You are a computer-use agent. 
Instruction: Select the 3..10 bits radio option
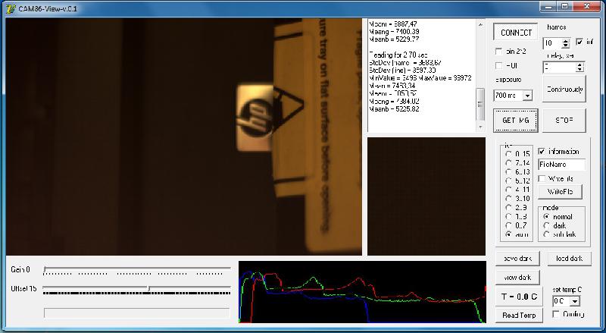[508, 199]
